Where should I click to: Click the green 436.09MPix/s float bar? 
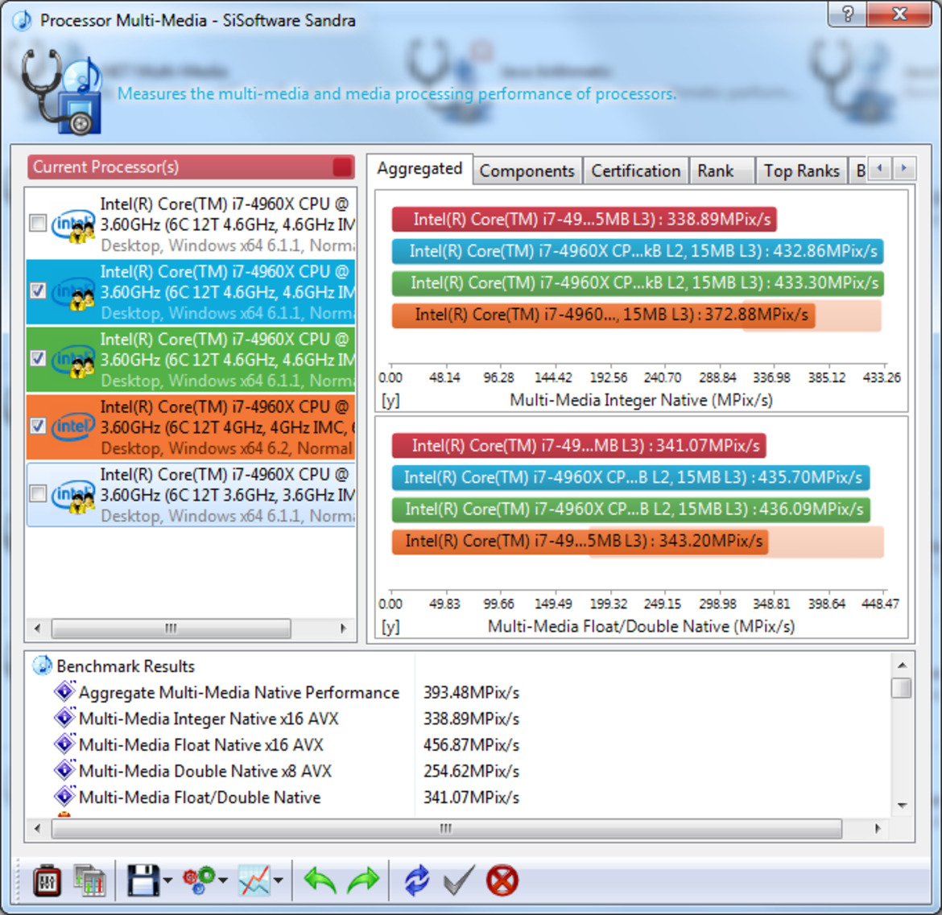click(630, 509)
